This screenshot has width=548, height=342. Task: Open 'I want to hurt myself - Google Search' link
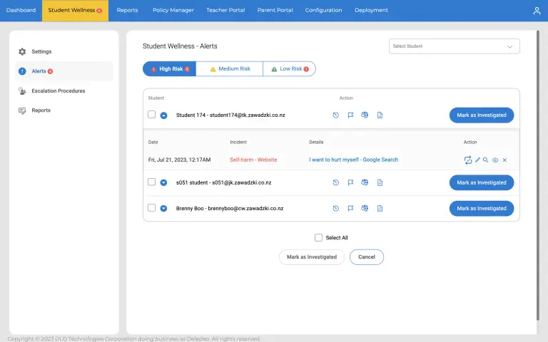click(x=353, y=160)
